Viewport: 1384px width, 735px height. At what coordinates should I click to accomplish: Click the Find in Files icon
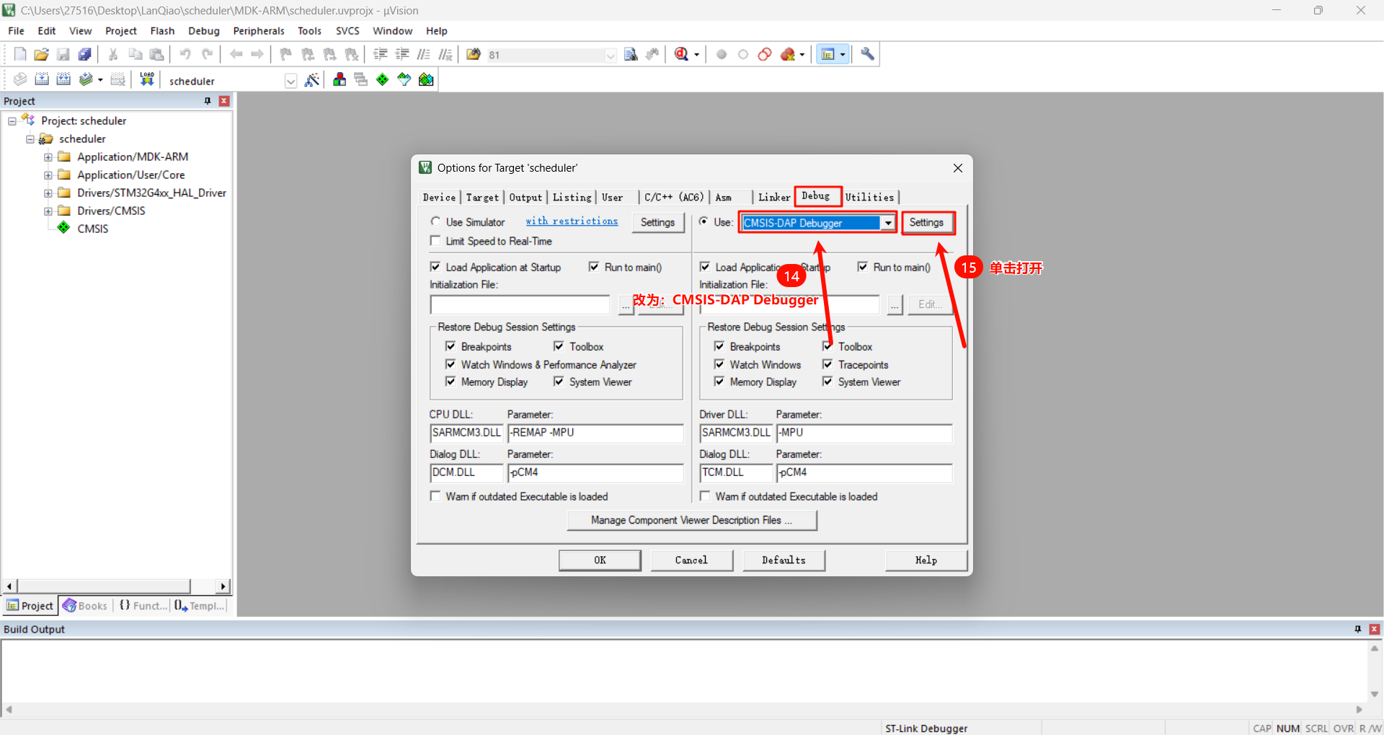pyautogui.click(x=474, y=54)
